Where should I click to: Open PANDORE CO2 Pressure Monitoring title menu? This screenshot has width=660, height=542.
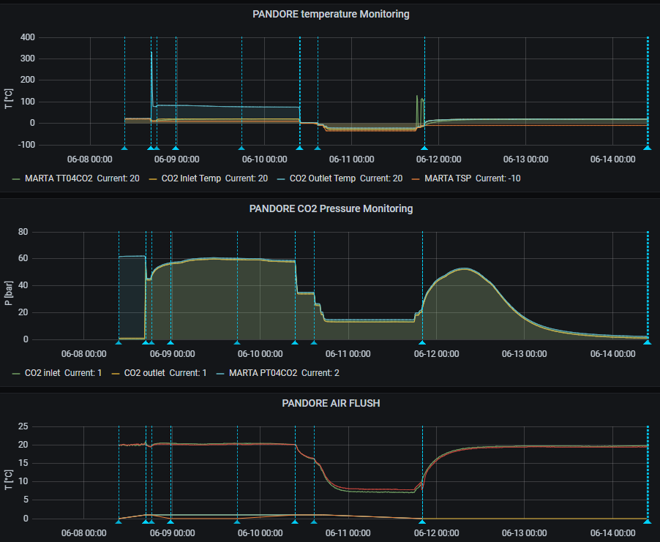[x=331, y=208]
